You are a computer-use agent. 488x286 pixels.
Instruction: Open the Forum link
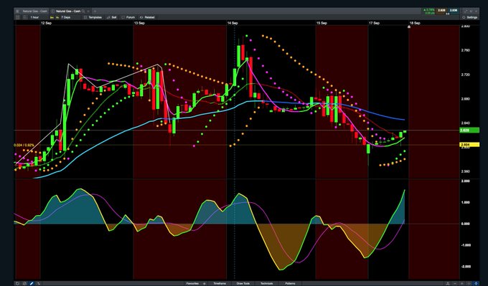[x=128, y=17]
